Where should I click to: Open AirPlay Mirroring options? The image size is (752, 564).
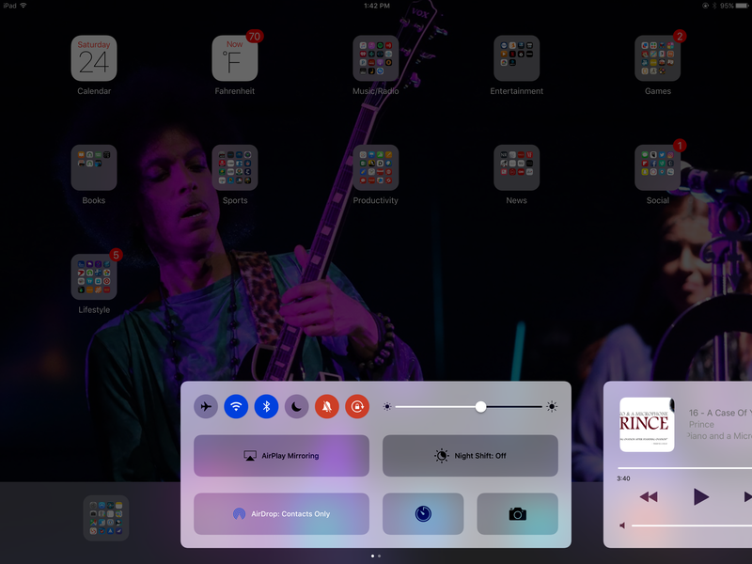click(281, 456)
